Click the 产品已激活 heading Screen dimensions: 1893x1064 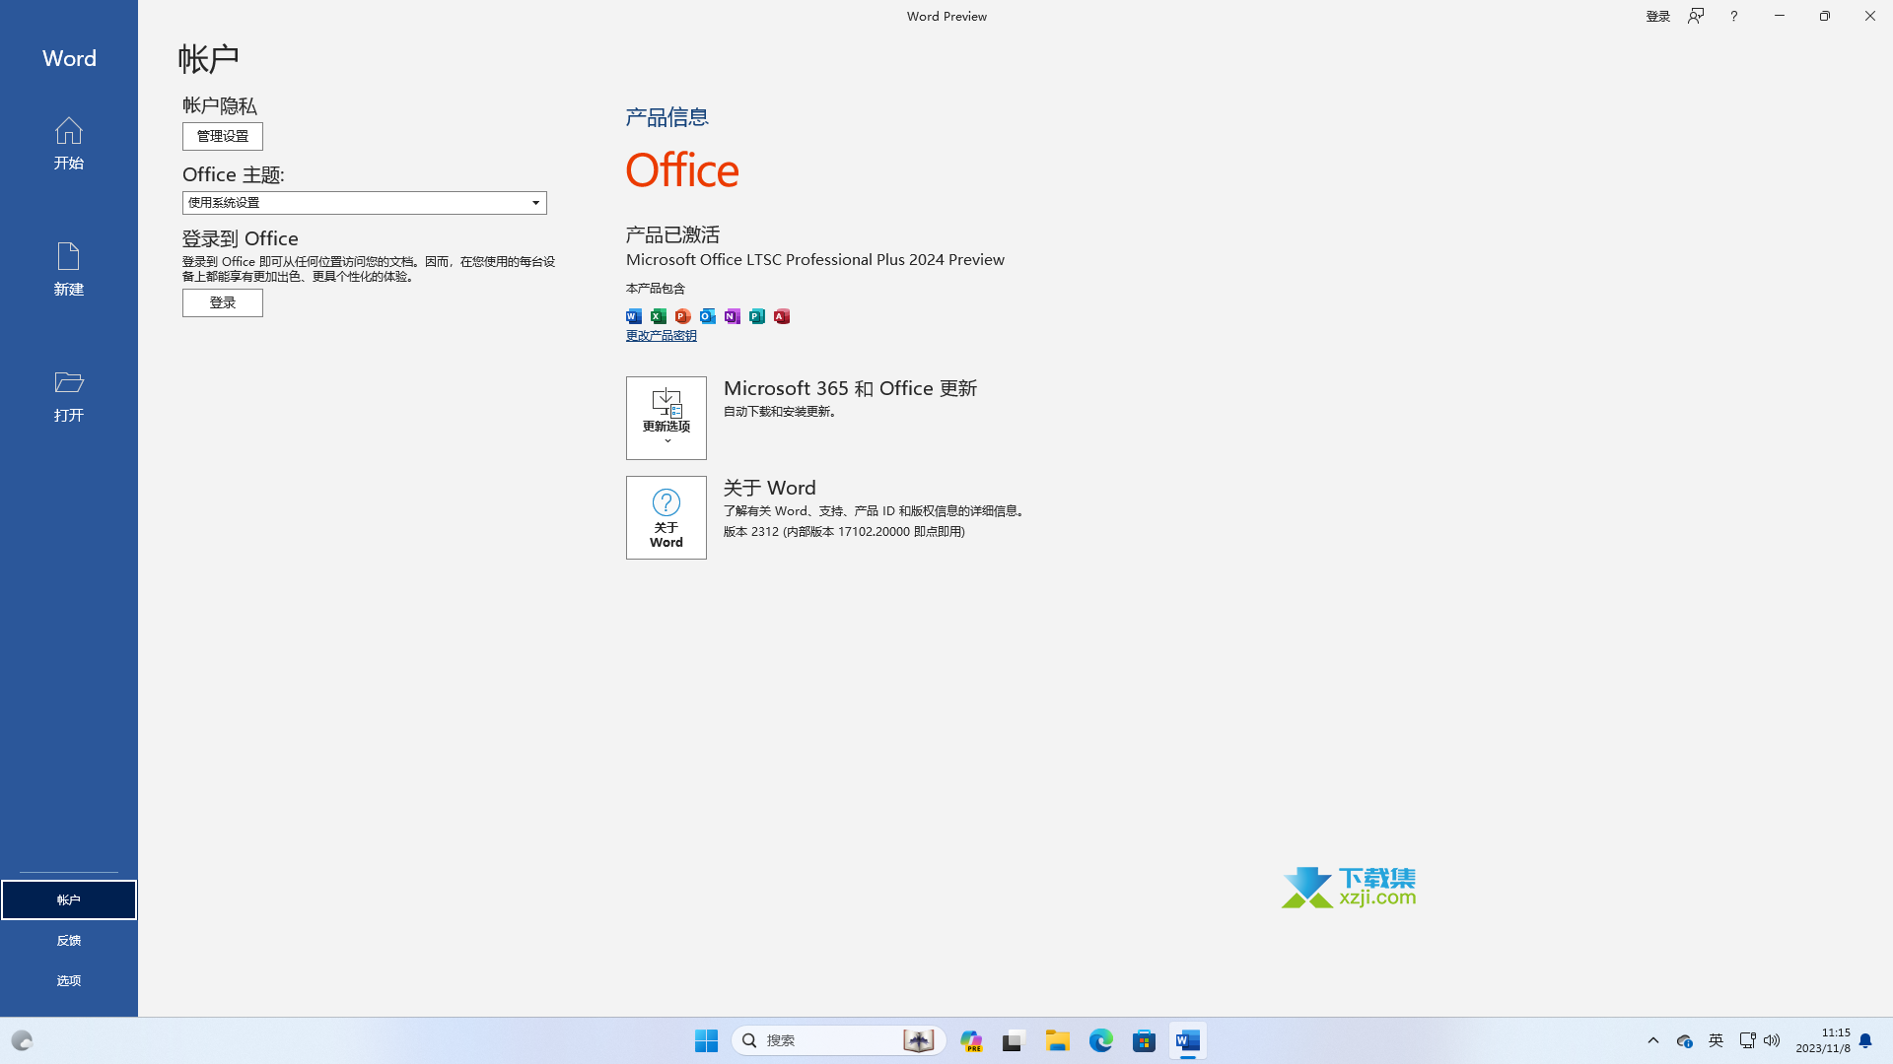(x=672, y=234)
